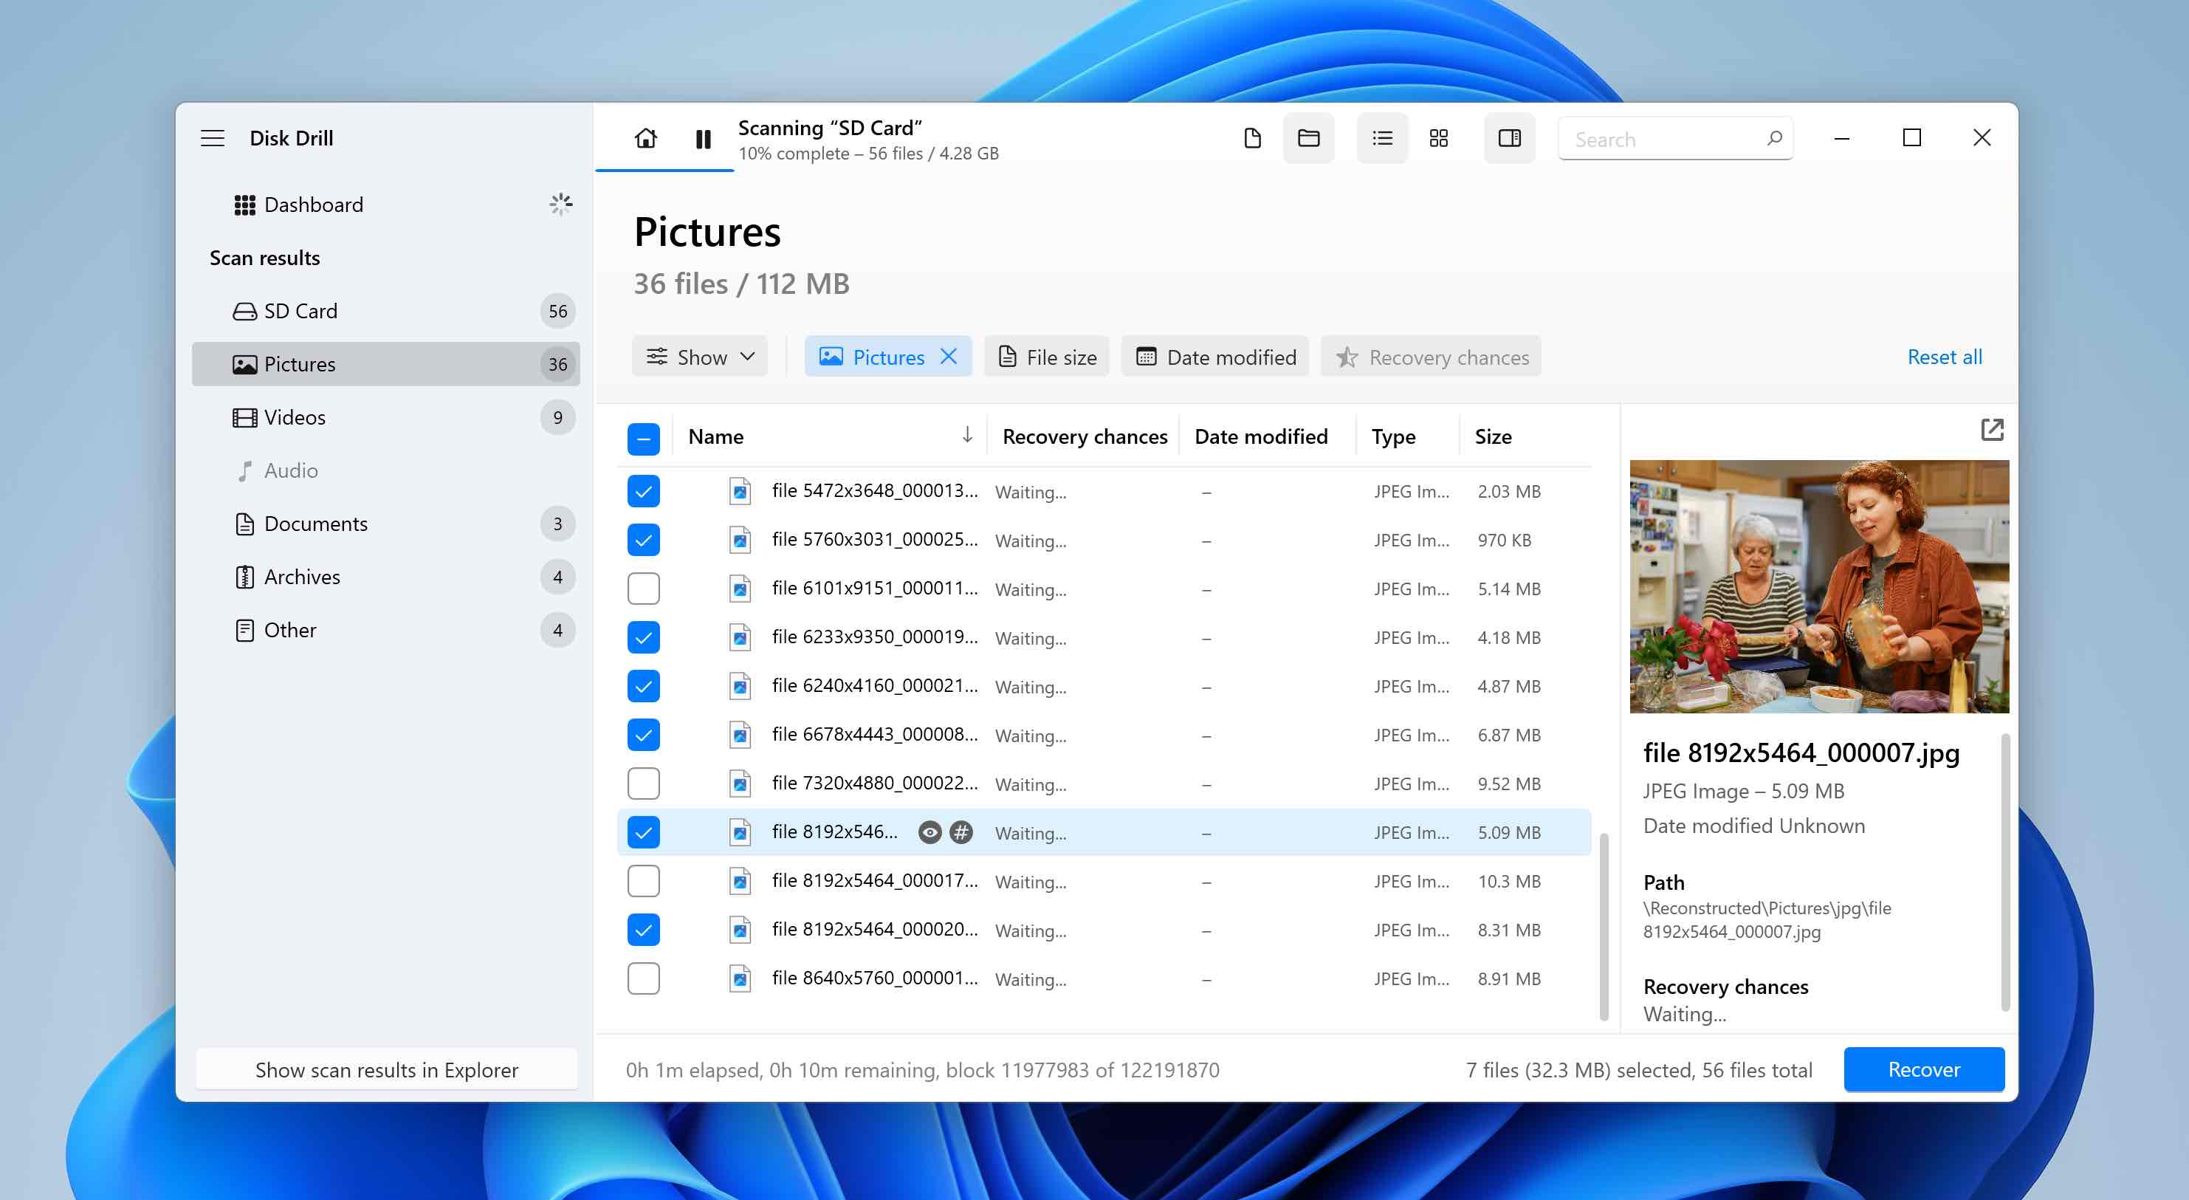The image size is (2189, 1200).
Task: Switch to grid view of scan results
Action: point(1440,137)
